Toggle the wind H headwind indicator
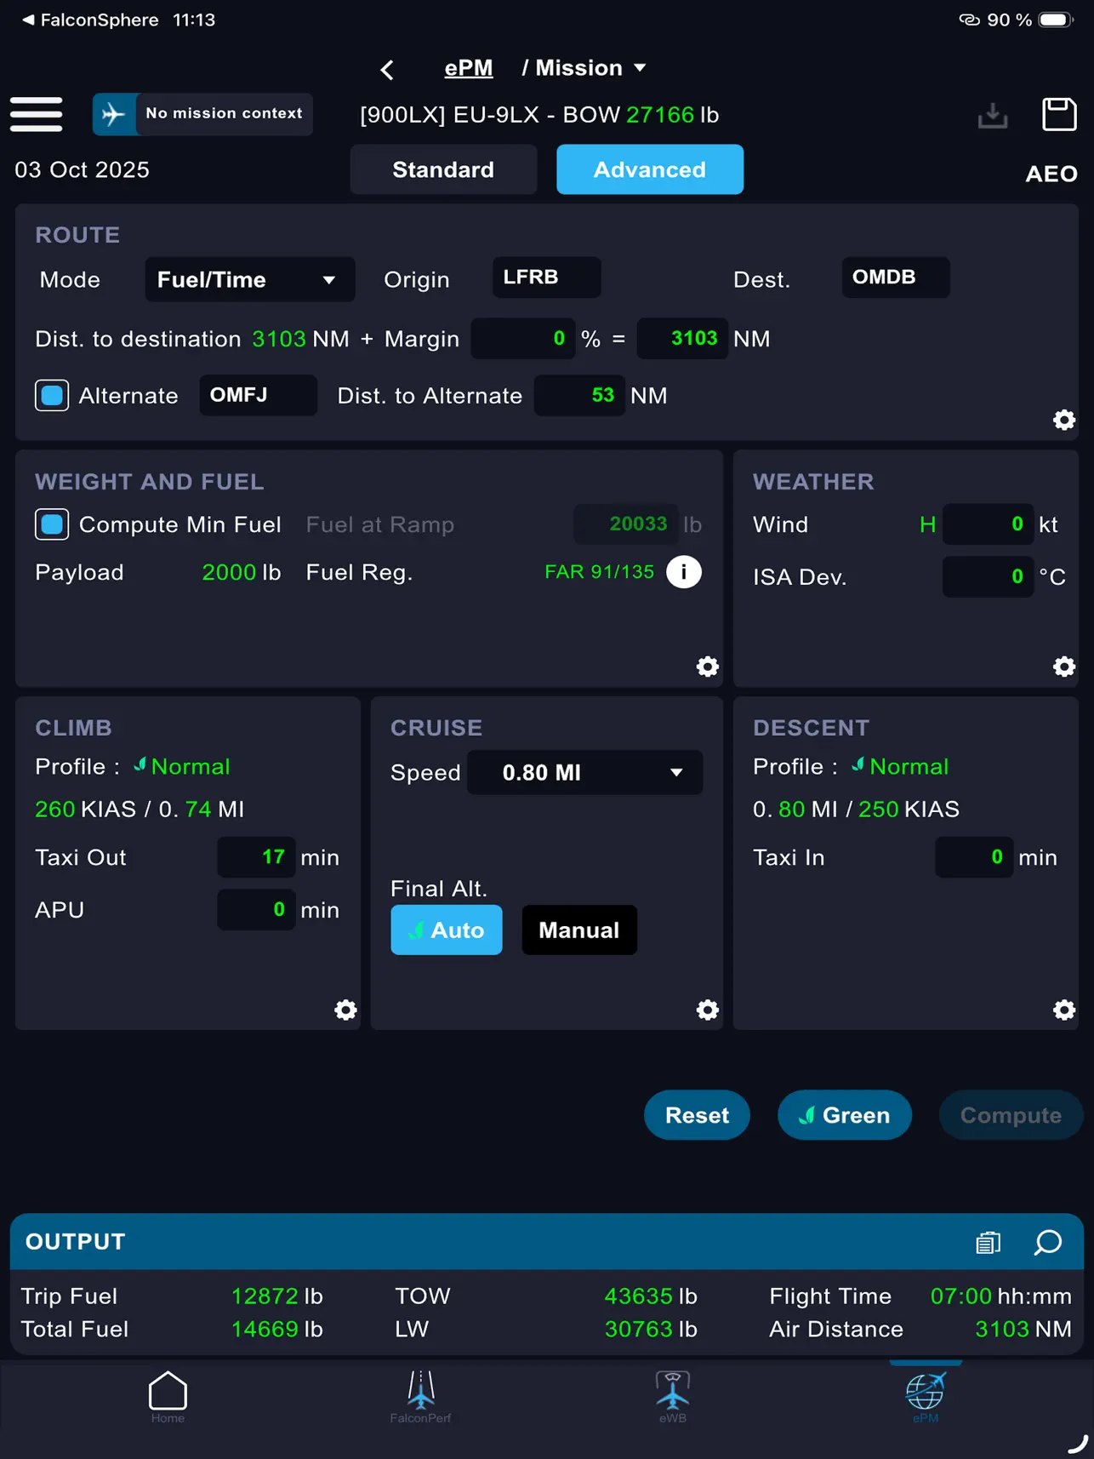 (x=927, y=524)
